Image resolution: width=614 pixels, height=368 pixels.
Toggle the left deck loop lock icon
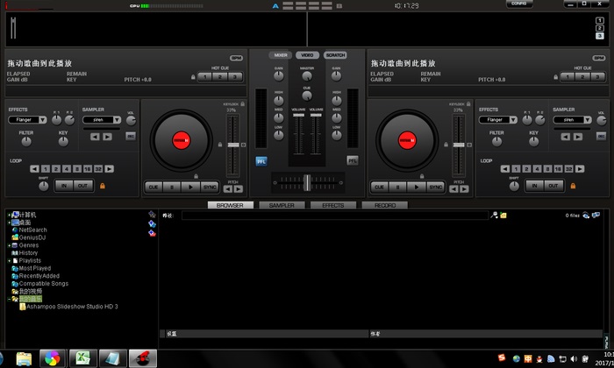coord(103,186)
